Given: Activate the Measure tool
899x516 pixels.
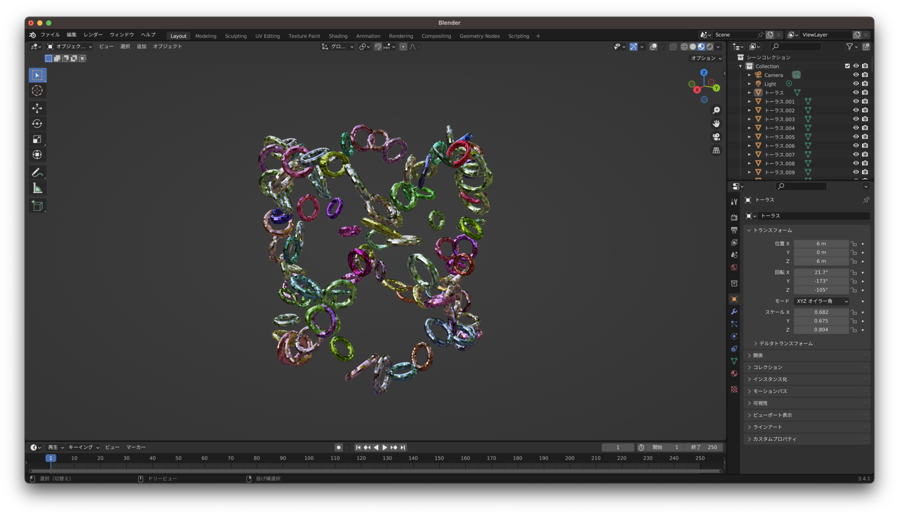Looking at the screenshot, I should (37, 187).
